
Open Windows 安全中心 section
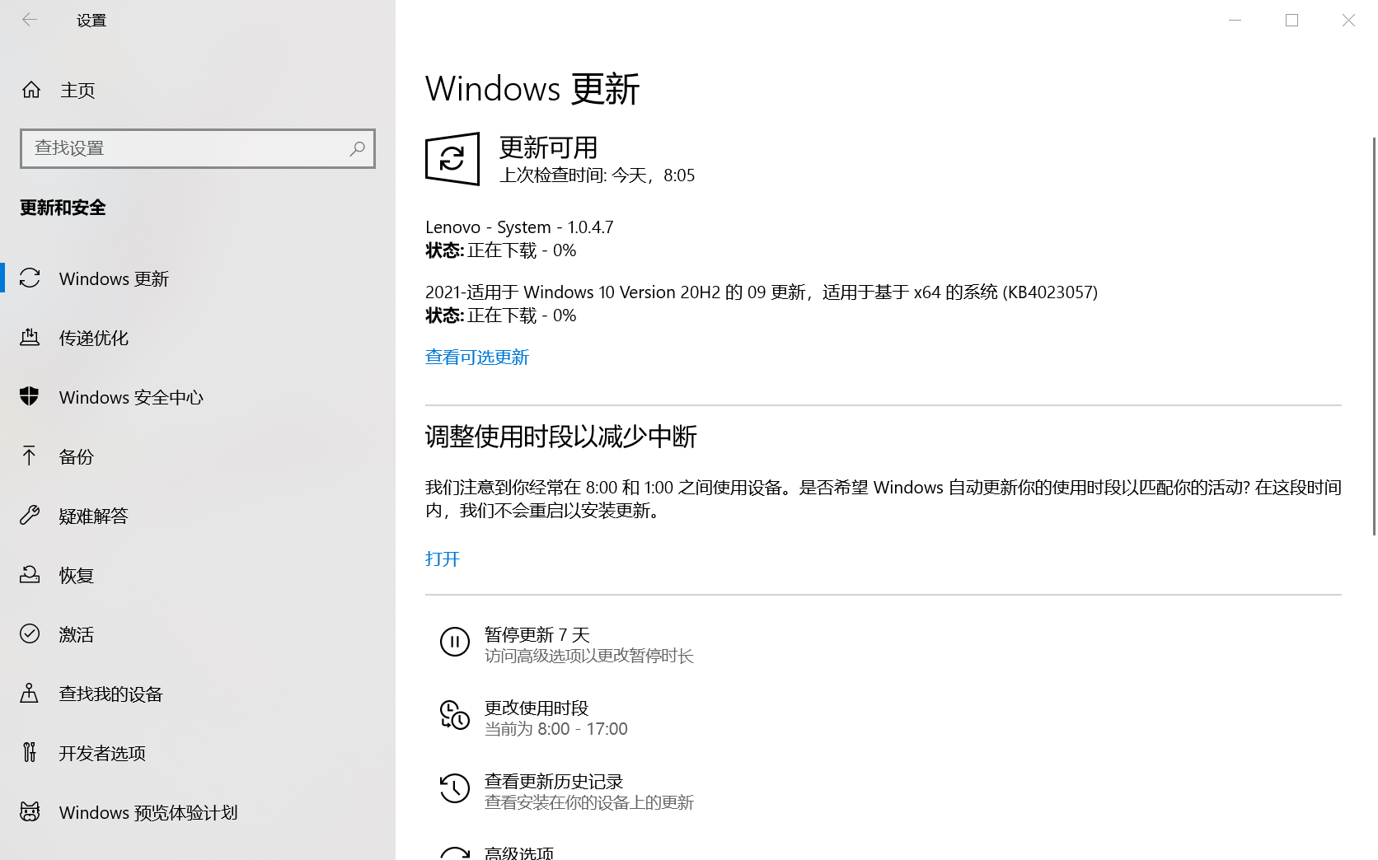198,397
